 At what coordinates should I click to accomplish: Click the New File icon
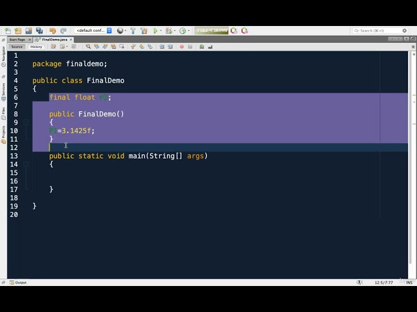(8, 31)
